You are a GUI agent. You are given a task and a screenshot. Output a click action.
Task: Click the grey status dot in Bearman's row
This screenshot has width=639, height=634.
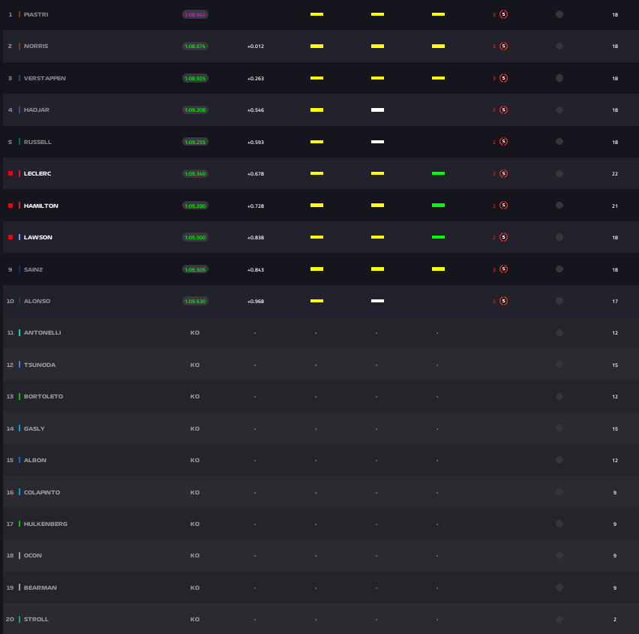(x=559, y=587)
